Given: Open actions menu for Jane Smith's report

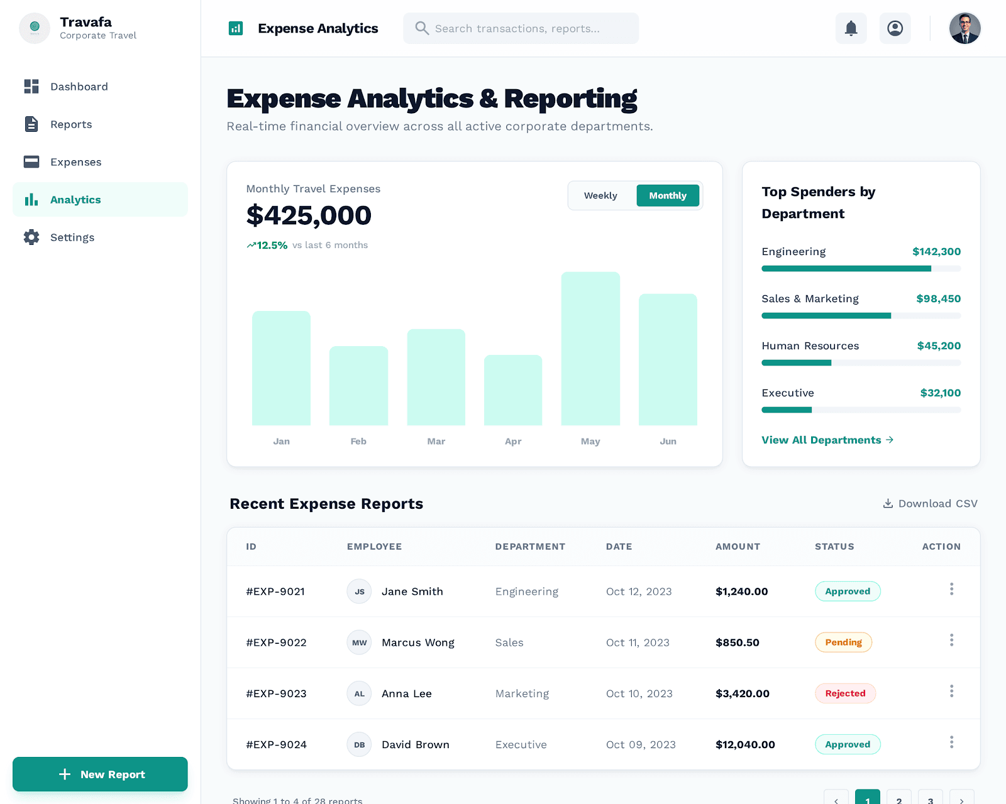Looking at the screenshot, I should (x=951, y=589).
